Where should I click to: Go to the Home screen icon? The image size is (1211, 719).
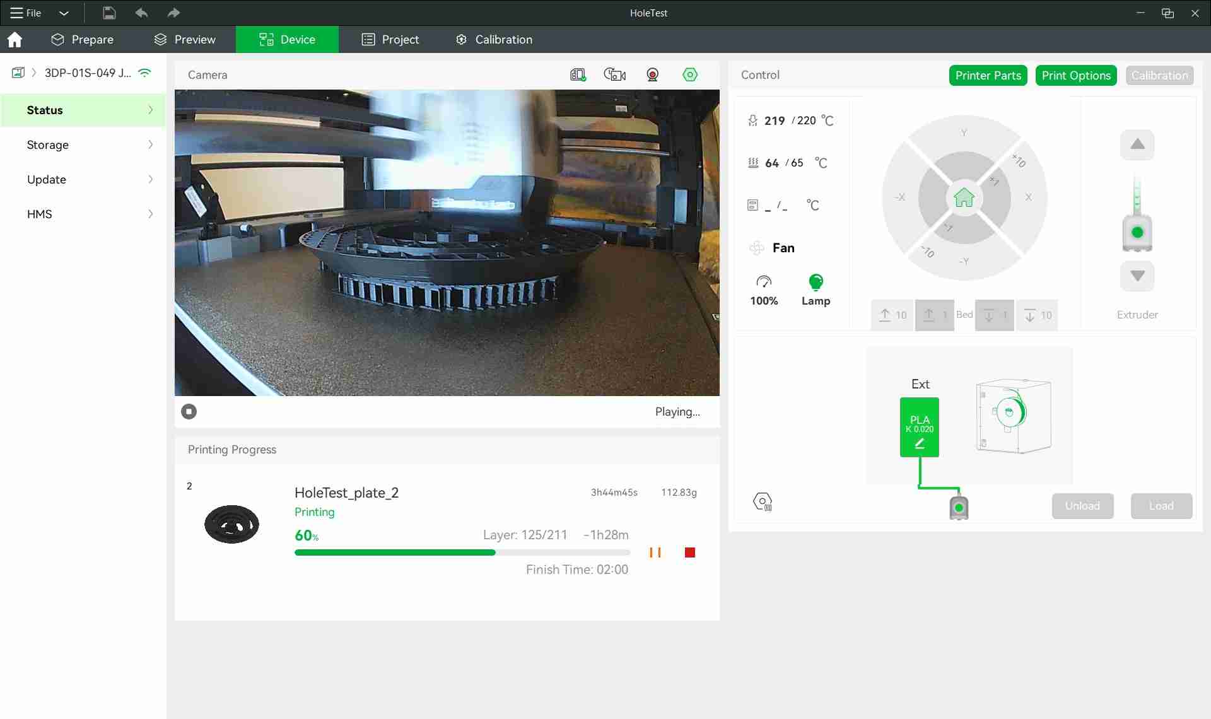pos(15,40)
